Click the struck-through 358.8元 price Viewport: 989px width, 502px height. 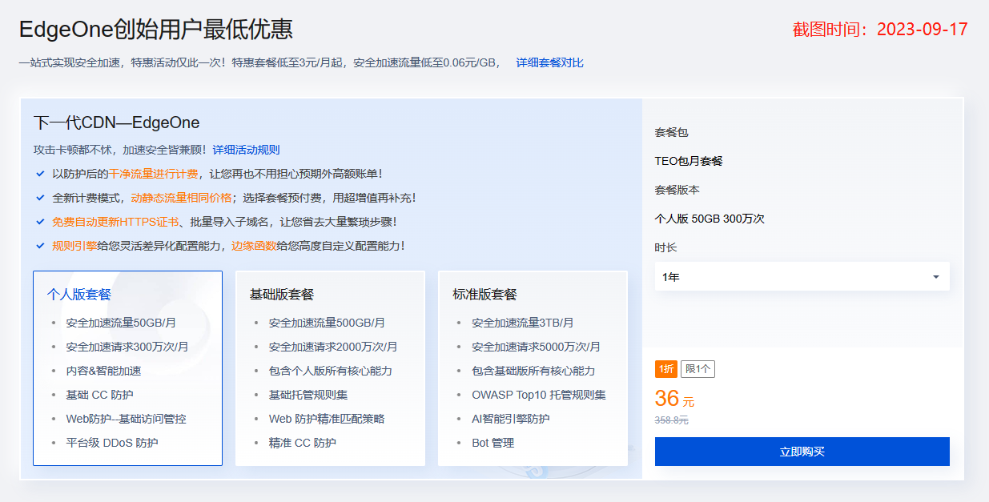671,420
